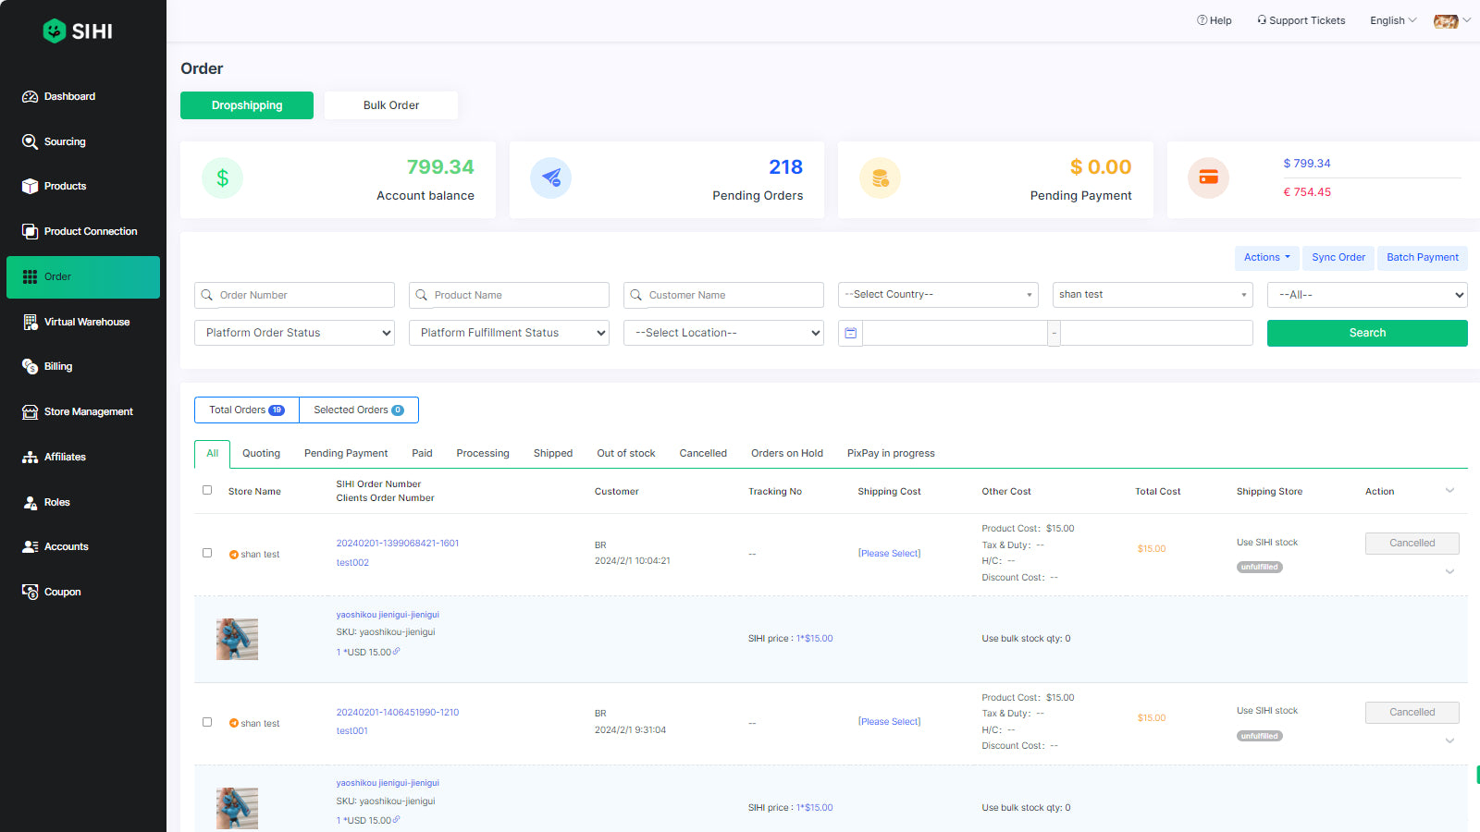1480x832 pixels.
Task: Click the user avatar in top bar
Action: 1445,20
